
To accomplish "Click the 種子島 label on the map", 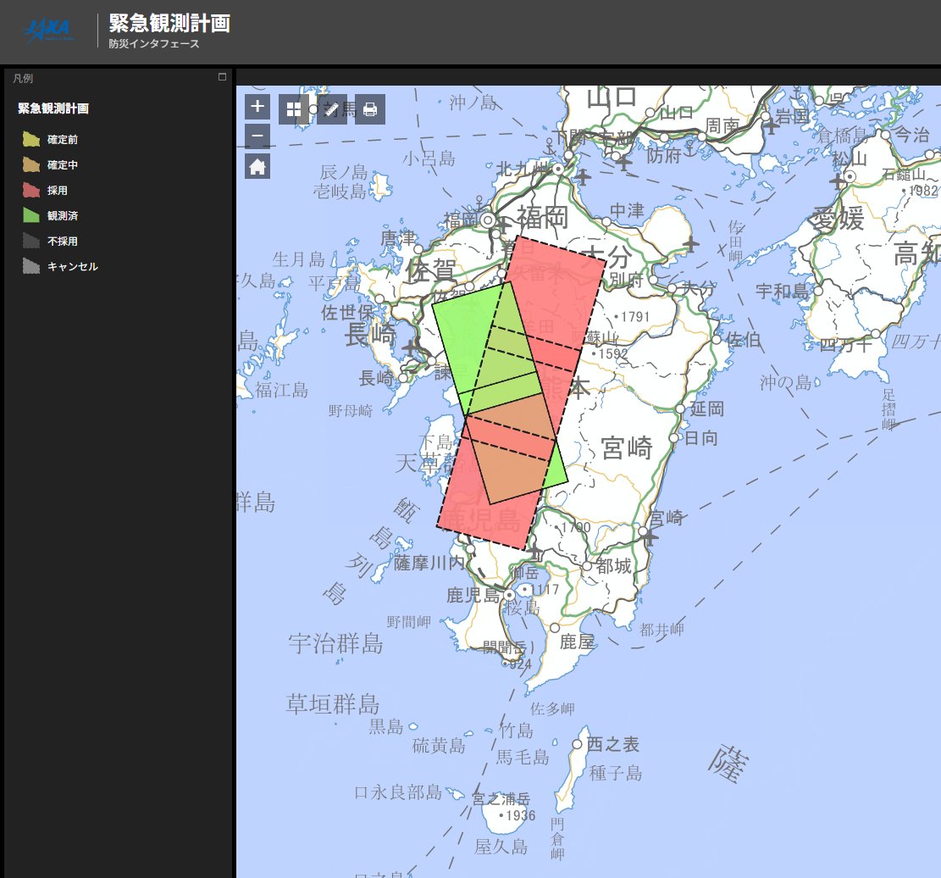I will click(616, 772).
